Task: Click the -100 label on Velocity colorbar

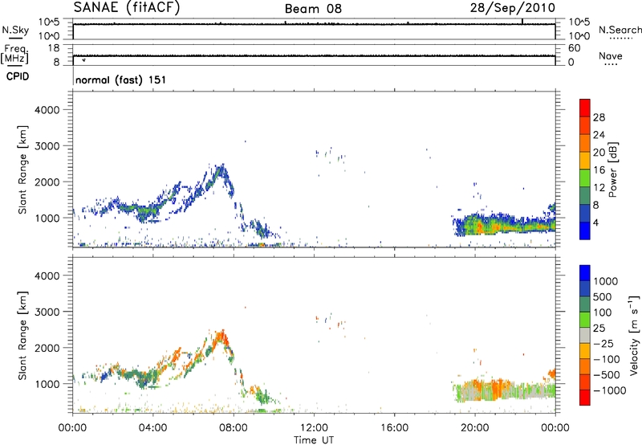Action: coord(607,359)
